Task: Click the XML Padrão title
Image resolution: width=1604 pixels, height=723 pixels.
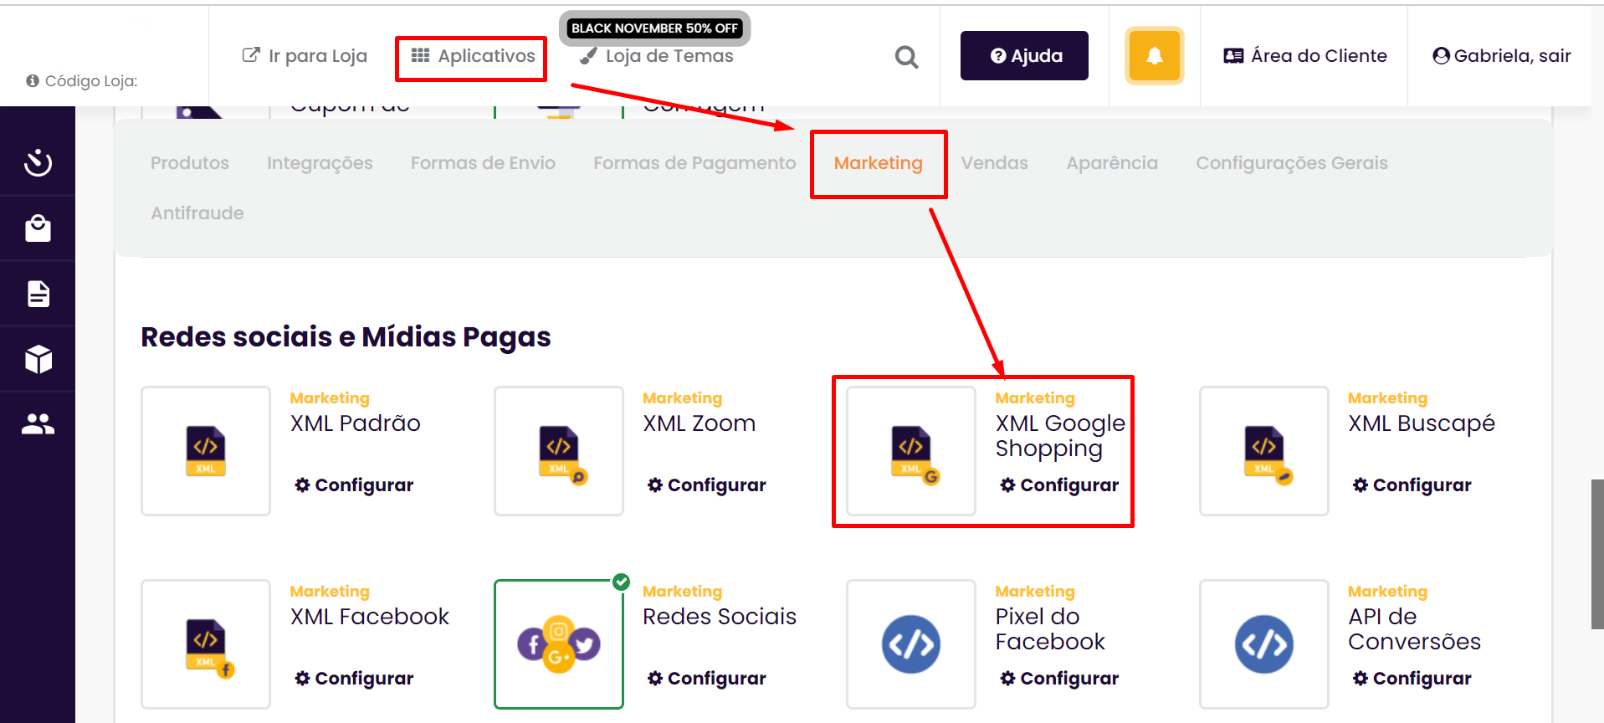Action: click(356, 423)
